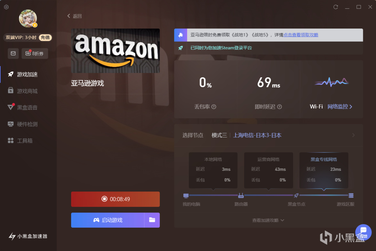The height and width of the screenshot is (251, 376).
Task: Open the 8折券 coupon button
Action: pyautogui.click(x=35, y=53)
